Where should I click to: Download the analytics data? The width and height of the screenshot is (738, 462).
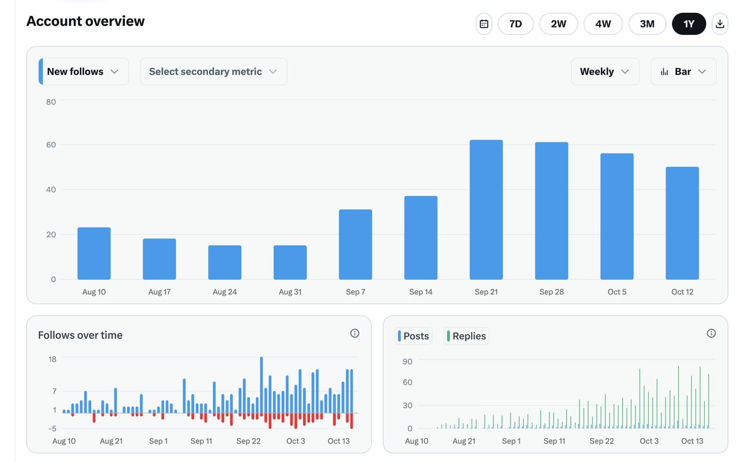tap(720, 24)
